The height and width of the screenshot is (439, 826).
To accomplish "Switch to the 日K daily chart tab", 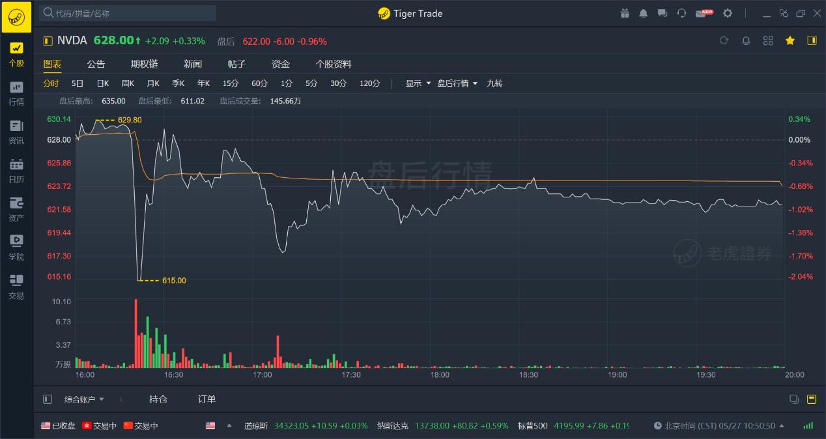I will tap(103, 83).
